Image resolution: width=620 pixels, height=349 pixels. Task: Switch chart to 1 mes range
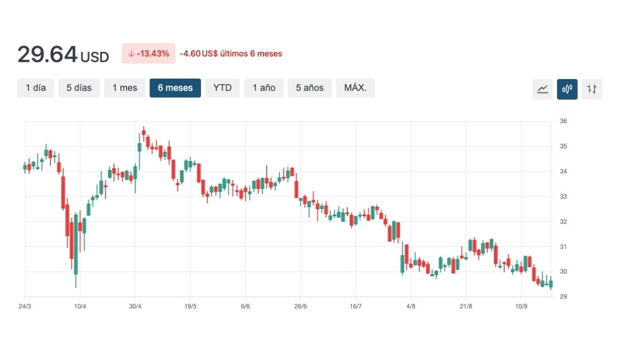point(125,88)
